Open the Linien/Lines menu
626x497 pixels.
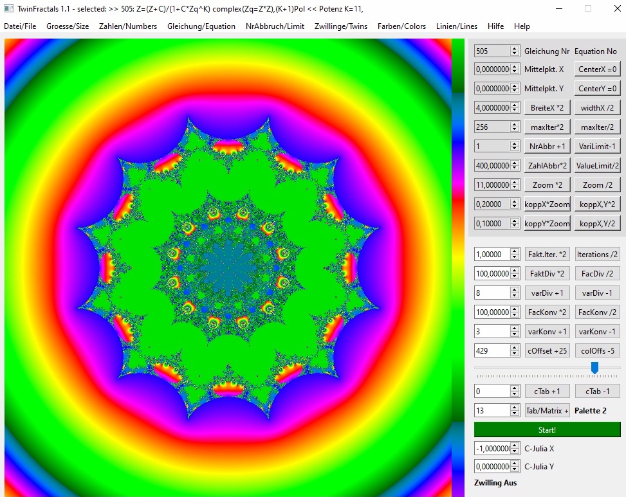click(x=457, y=26)
